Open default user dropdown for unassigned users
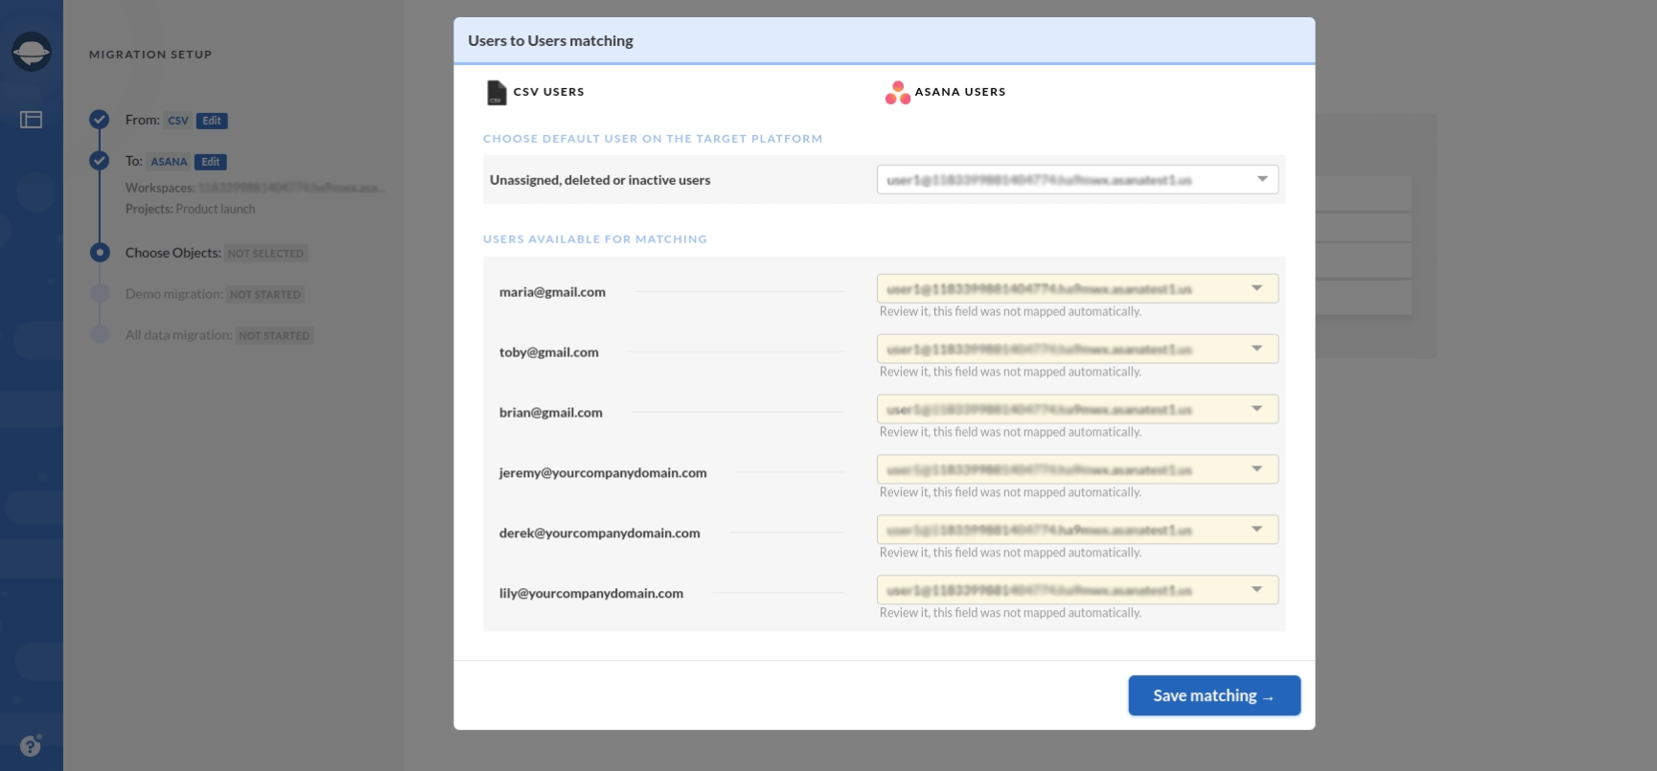The width and height of the screenshot is (1657, 771). (x=1077, y=180)
